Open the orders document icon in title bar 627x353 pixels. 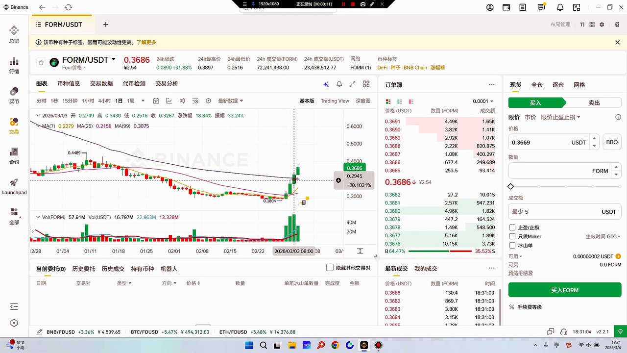click(x=523, y=7)
